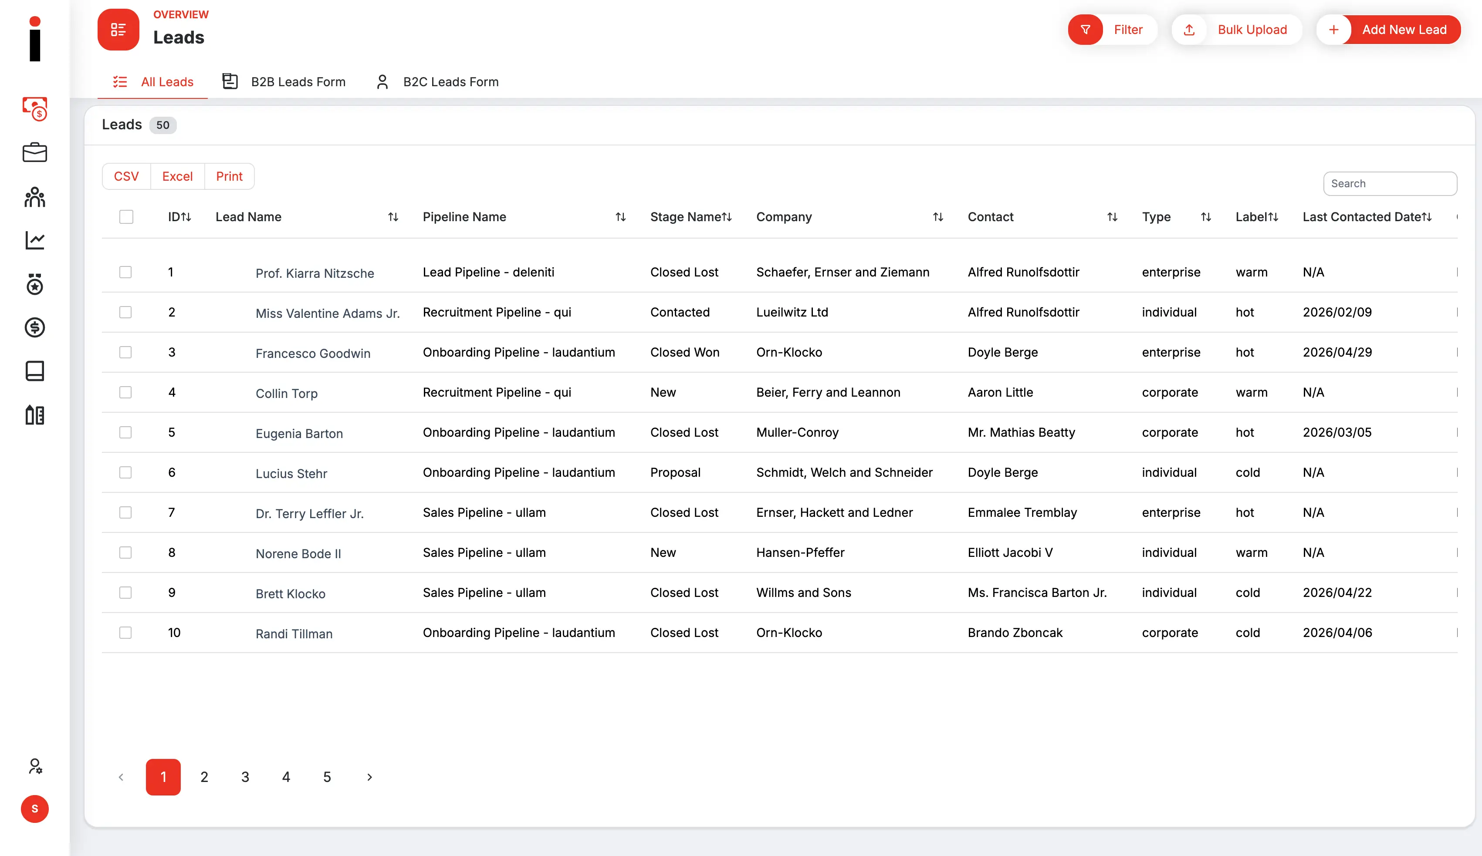Sort by Contact column arrows
This screenshot has height=856, width=1482.
[1112, 217]
